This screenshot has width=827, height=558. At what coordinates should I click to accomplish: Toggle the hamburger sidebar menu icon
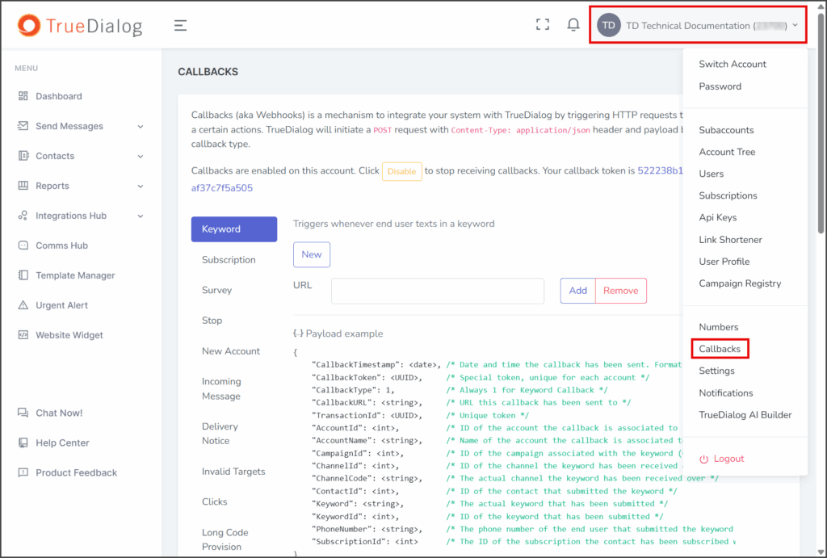[x=180, y=25]
